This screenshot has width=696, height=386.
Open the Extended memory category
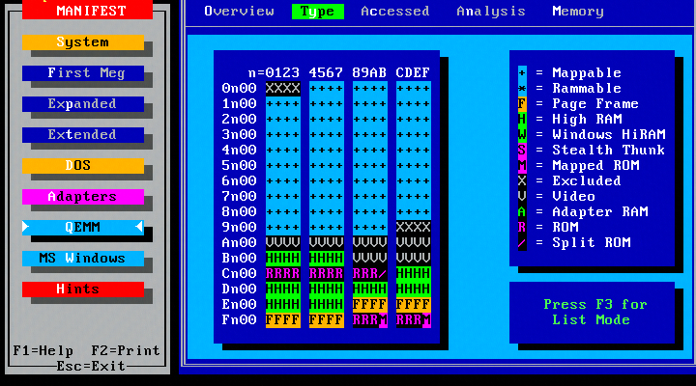(83, 135)
